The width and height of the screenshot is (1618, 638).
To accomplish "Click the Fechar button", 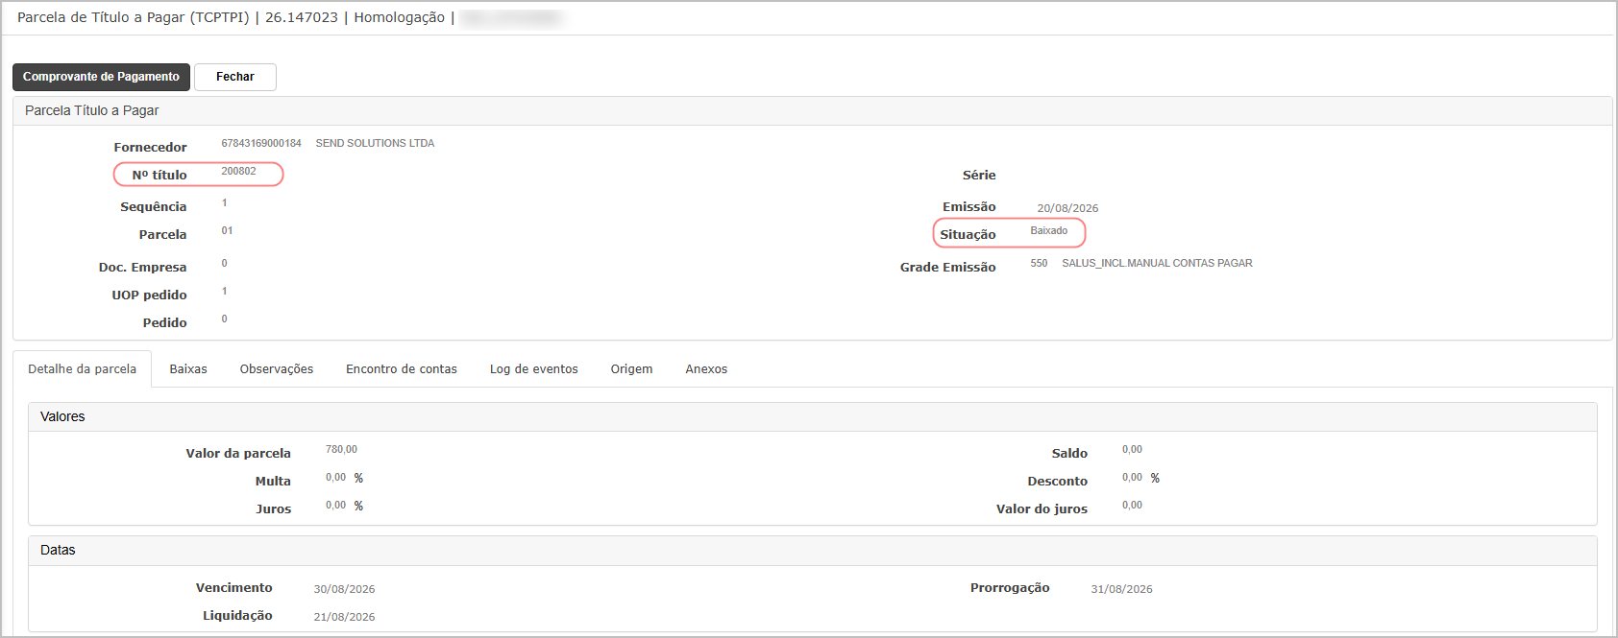I will coord(235,77).
